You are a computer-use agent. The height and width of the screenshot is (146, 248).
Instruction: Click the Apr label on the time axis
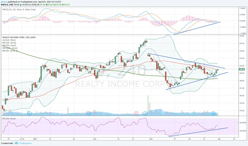coord(219,139)
